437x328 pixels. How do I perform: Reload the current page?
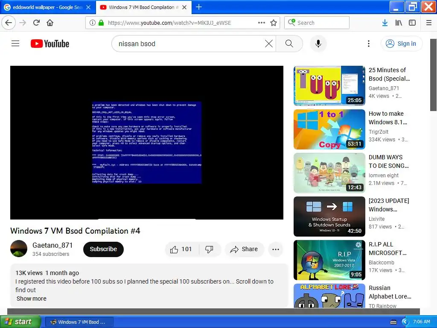coord(37,23)
